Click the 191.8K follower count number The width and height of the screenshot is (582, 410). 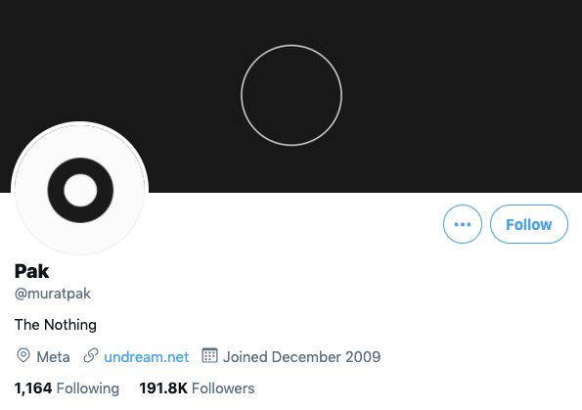click(163, 388)
